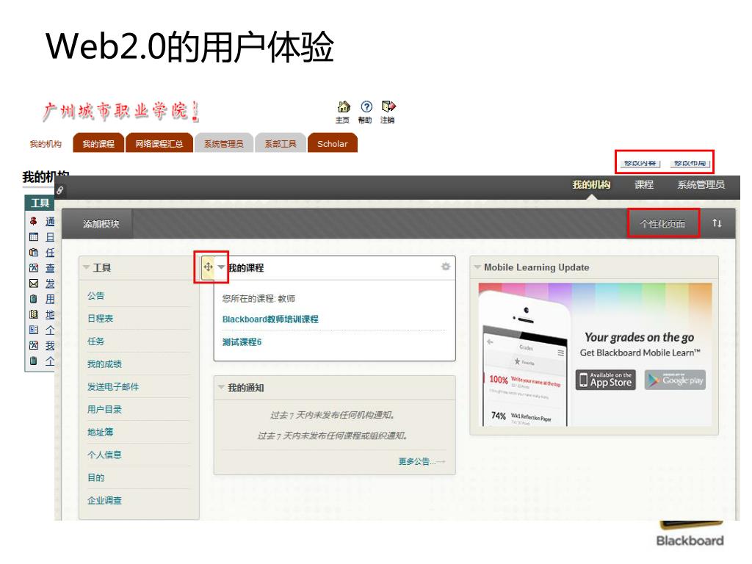Click the open book address icon in old 工具 list

(x=34, y=314)
